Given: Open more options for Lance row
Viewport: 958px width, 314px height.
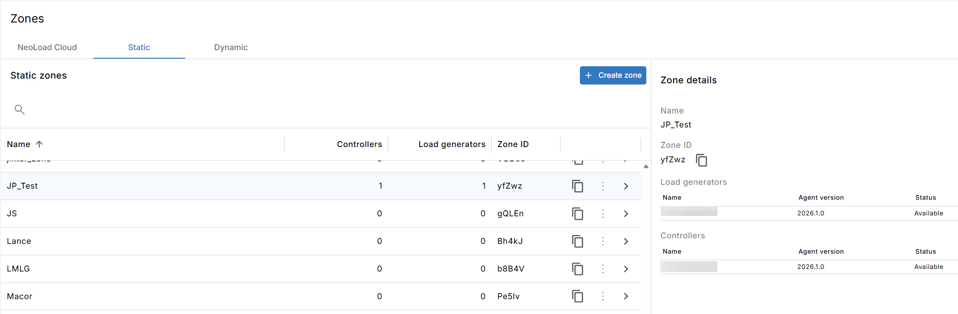Looking at the screenshot, I should tap(603, 241).
